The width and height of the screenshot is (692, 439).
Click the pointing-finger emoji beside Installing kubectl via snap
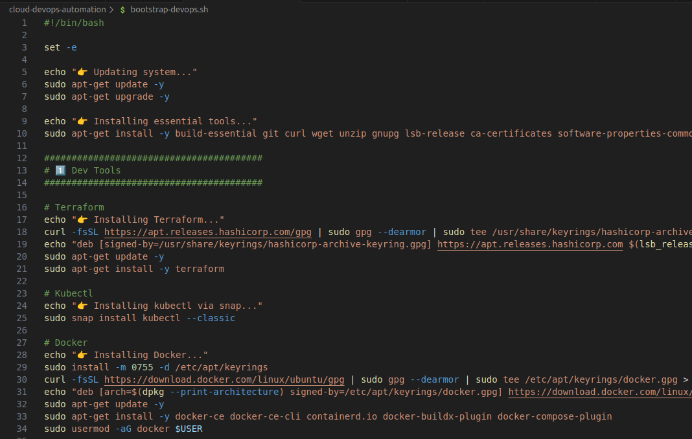(x=81, y=305)
